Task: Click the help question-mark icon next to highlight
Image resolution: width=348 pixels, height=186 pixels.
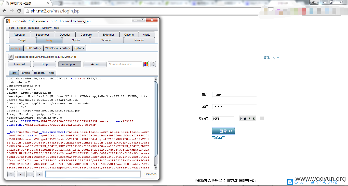Action: point(153,64)
